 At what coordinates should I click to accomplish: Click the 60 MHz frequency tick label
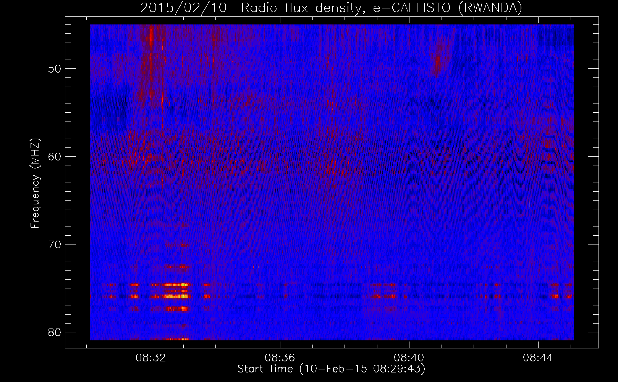[x=55, y=157]
